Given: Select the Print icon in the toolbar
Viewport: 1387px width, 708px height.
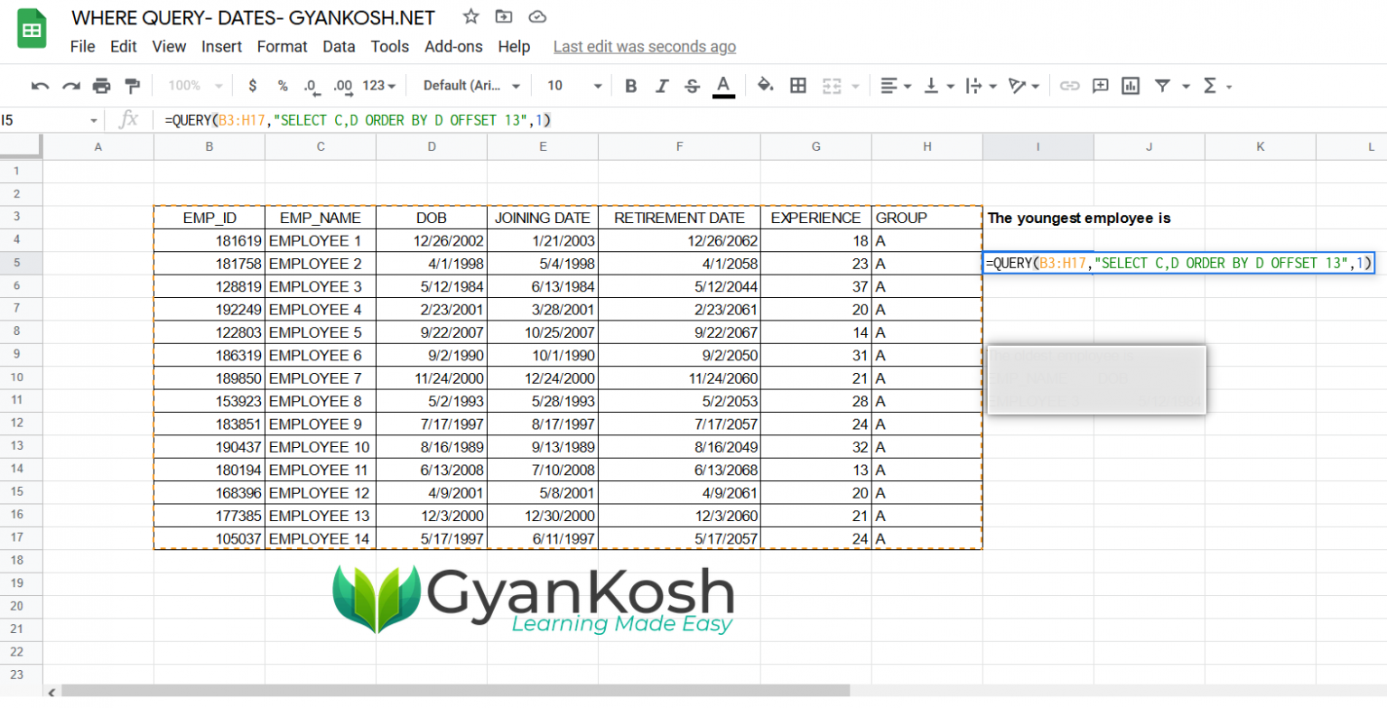Looking at the screenshot, I should (x=101, y=85).
